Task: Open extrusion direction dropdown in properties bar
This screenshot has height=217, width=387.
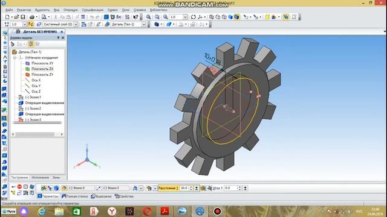Action: click(141, 188)
